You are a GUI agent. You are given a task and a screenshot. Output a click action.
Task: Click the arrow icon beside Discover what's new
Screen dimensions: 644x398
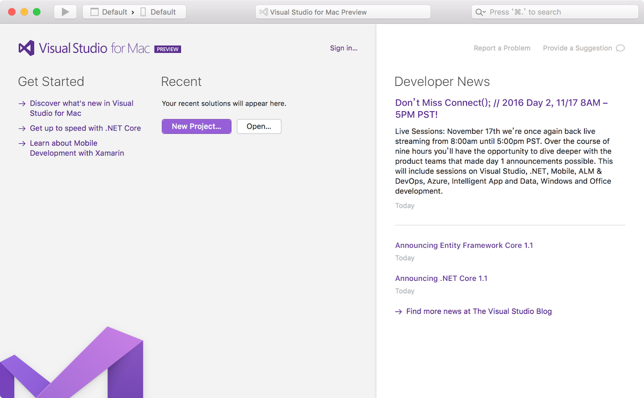[x=22, y=104]
